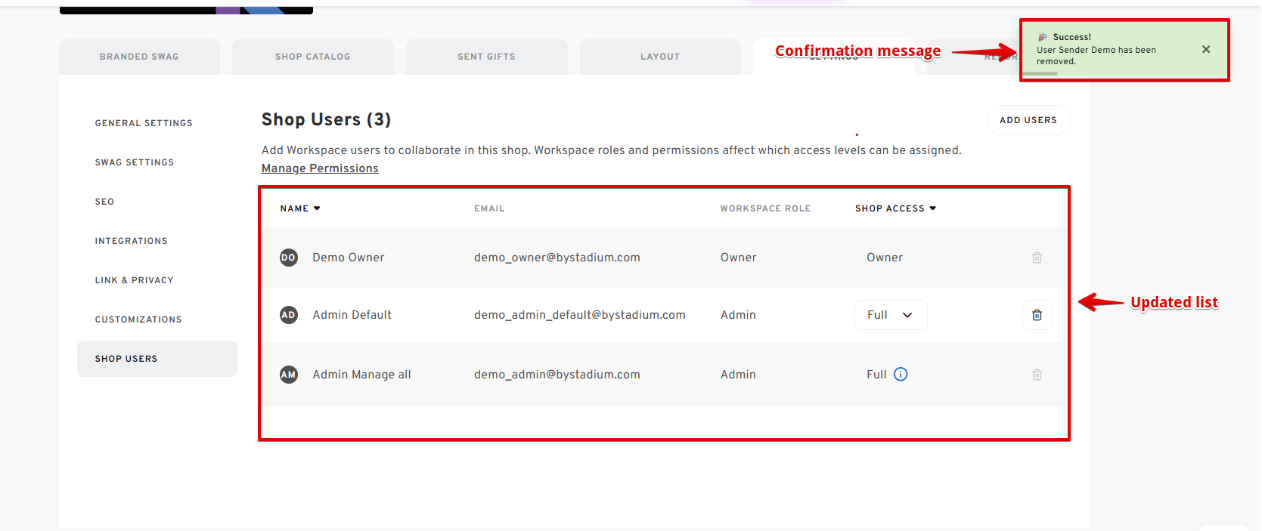Delete the Admin Default user with trash icon
This screenshot has width=1262, height=531.
1037,315
